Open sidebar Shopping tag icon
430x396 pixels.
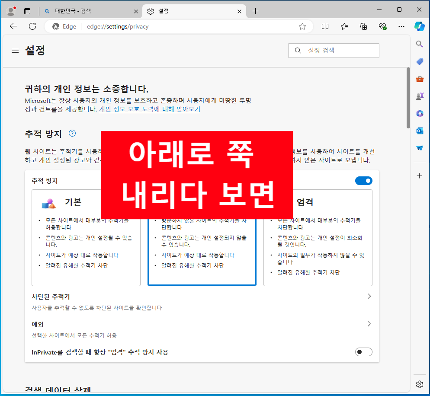[x=420, y=61]
